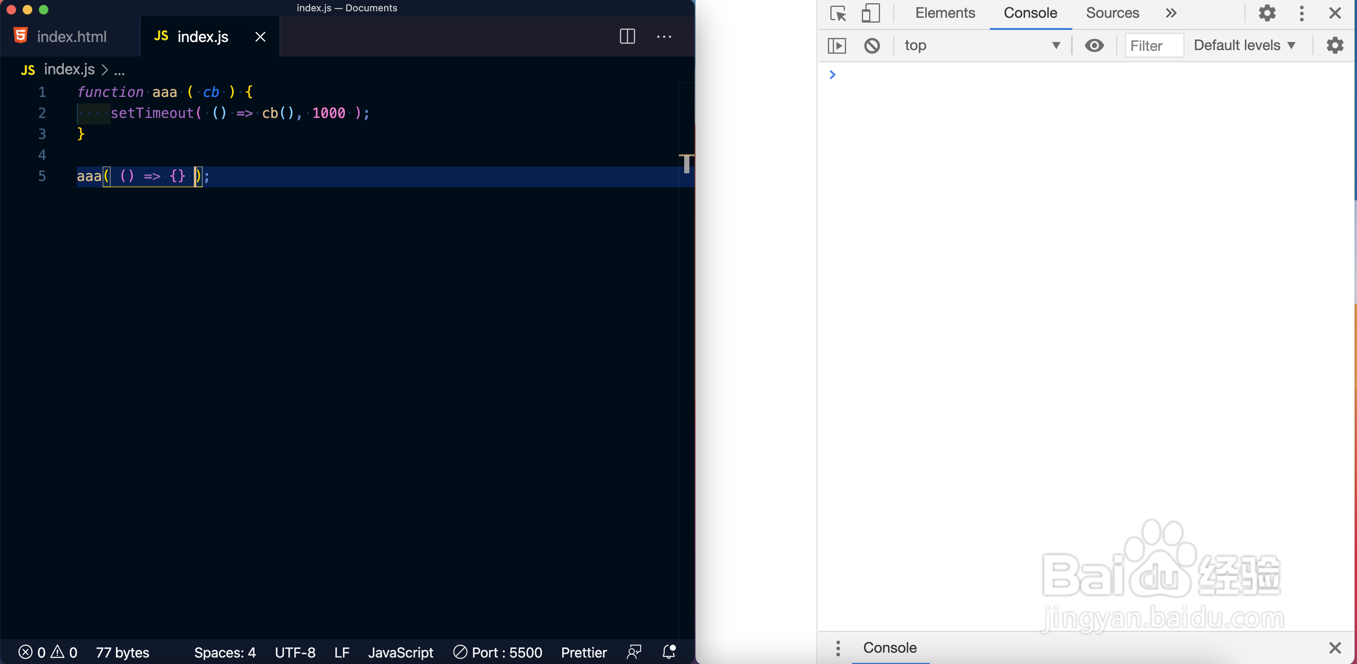This screenshot has width=1357, height=664.
Task: Open the top JavaScript context dropdown
Action: tap(982, 46)
